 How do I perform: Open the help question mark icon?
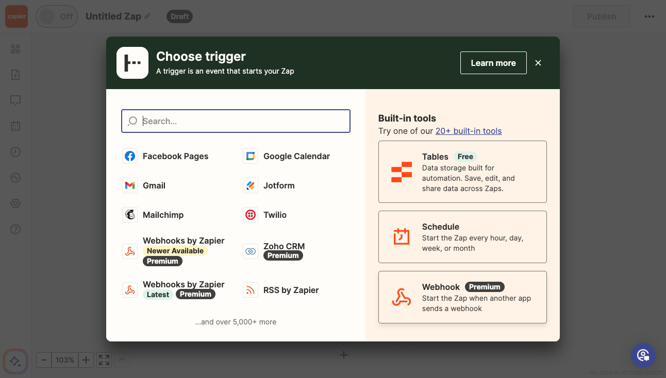pyautogui.click(x=15, y=229)
